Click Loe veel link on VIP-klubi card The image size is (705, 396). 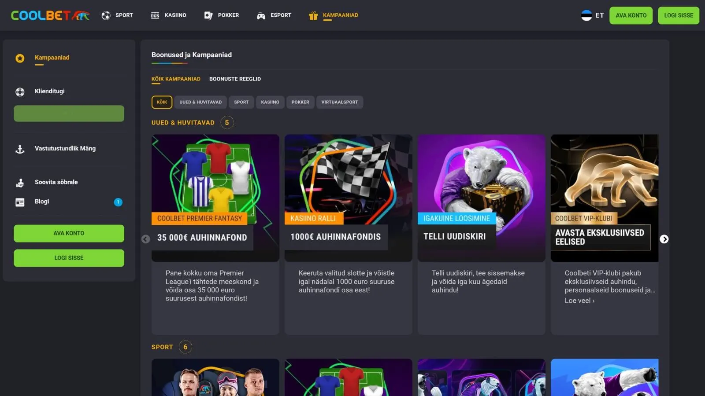pos(579,301)
